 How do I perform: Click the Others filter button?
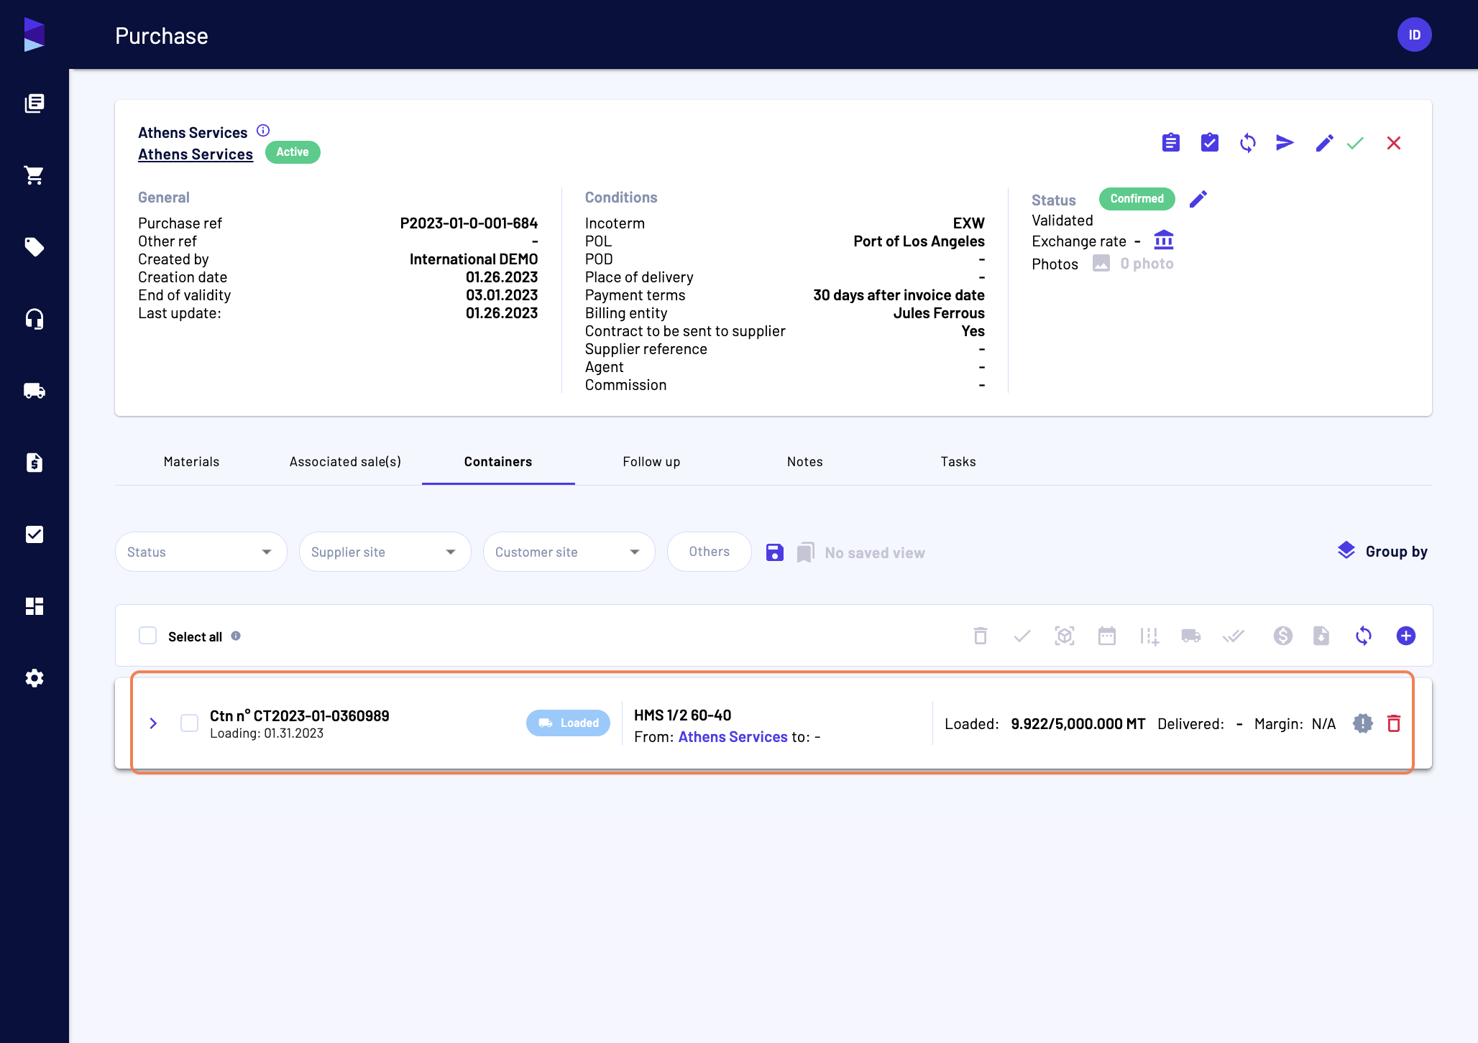(709, 552)
